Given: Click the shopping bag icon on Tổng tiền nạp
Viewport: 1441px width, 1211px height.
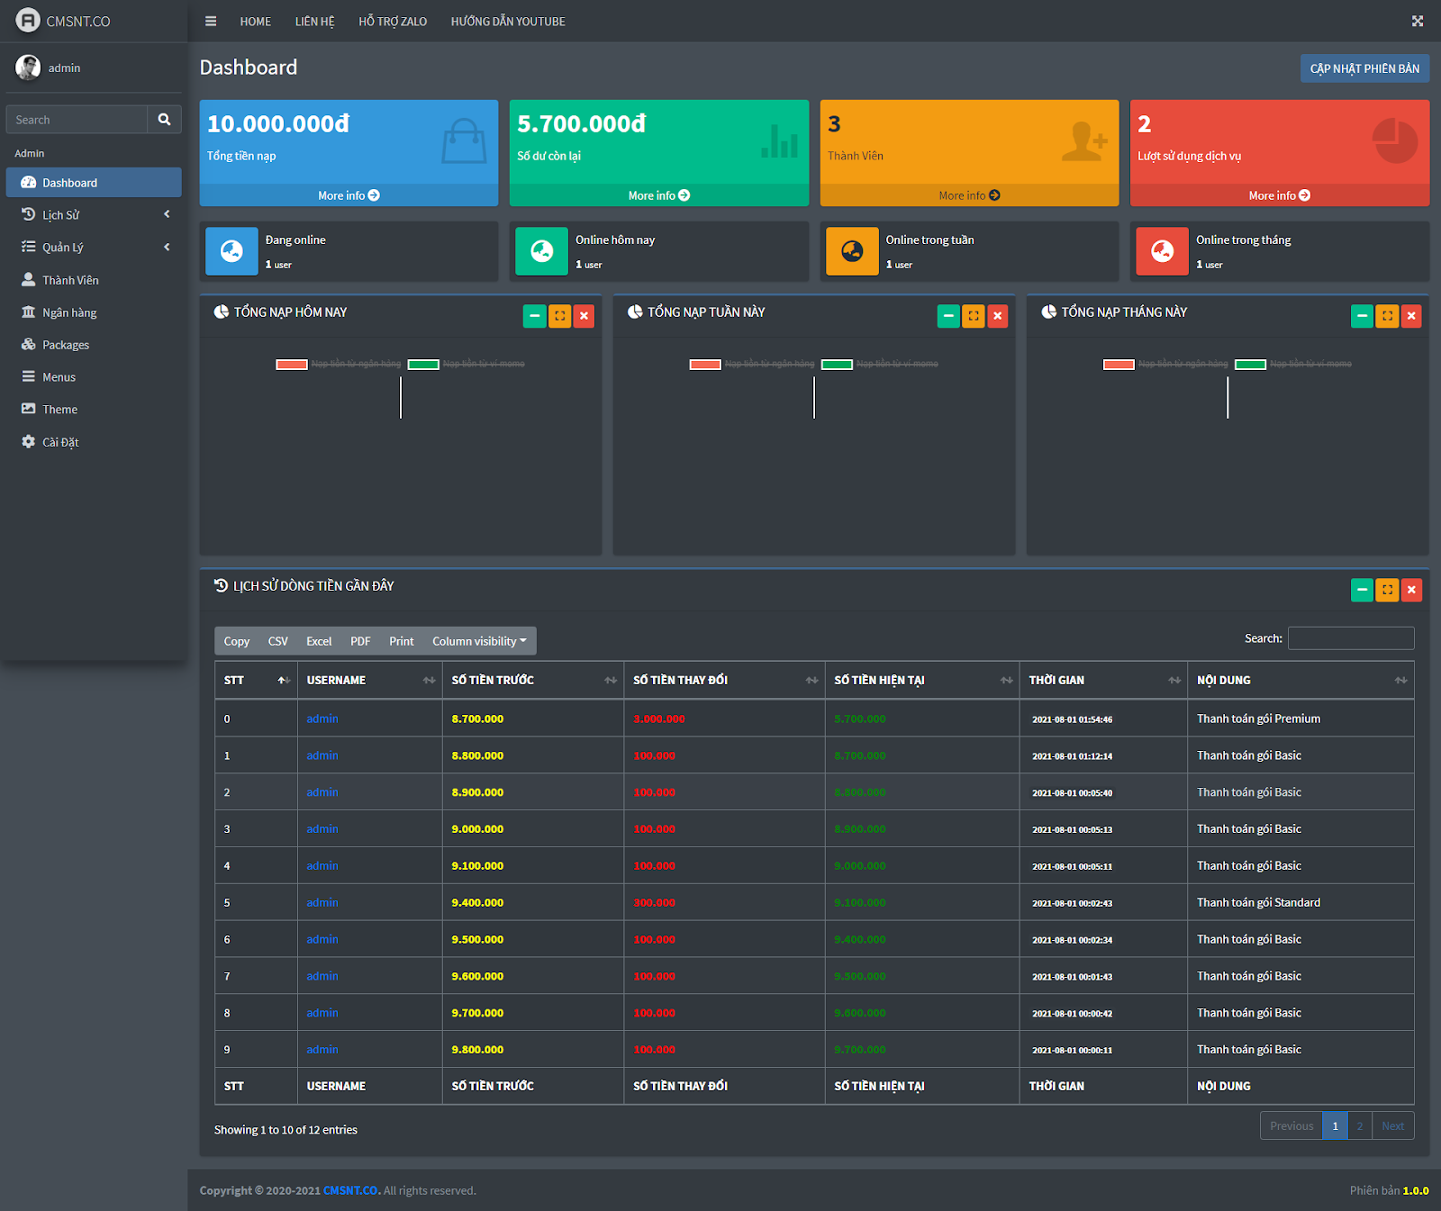Looking at the screenshot, I should [465, 141].
